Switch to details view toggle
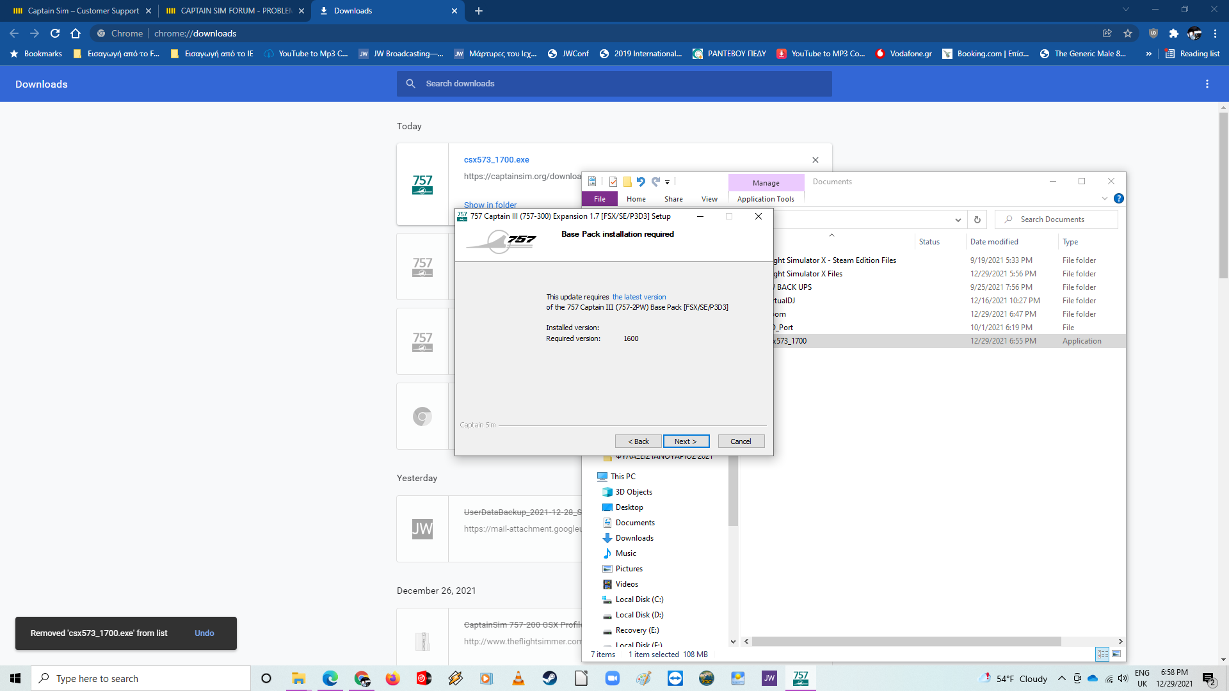 (x=1102, y=654)
